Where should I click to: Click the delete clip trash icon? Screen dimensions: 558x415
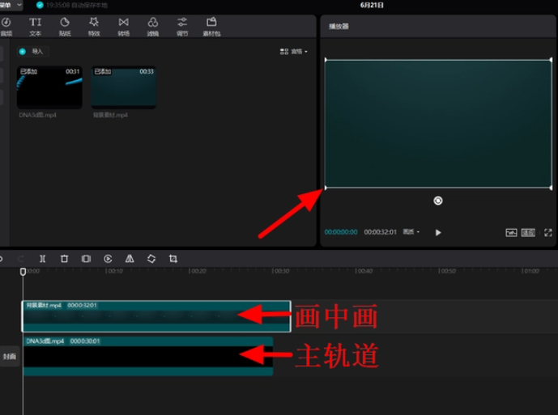tap(64, 259)
